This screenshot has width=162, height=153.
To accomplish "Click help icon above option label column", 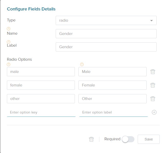I will click(x=82, y=64).
